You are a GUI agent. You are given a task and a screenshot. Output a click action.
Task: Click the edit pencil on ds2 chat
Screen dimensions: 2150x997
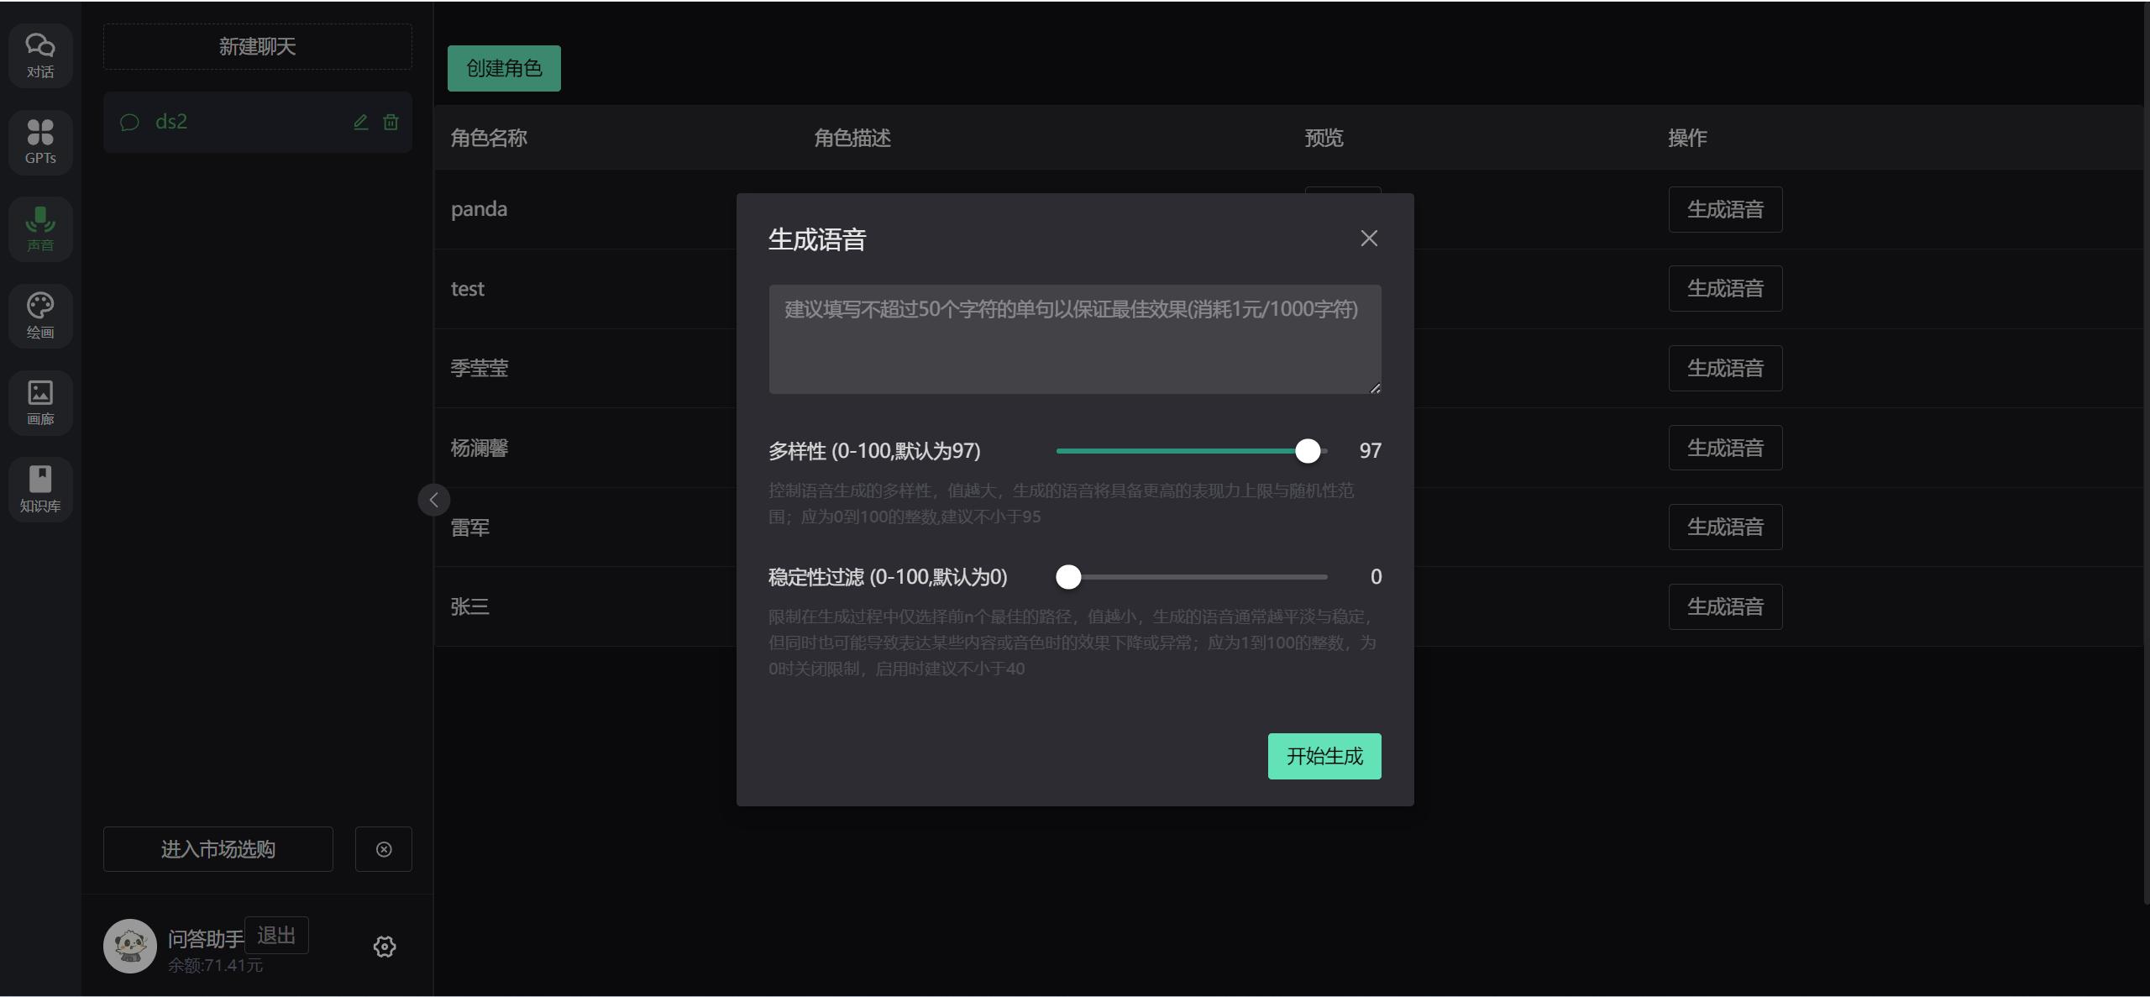click(x=361, y=123)
